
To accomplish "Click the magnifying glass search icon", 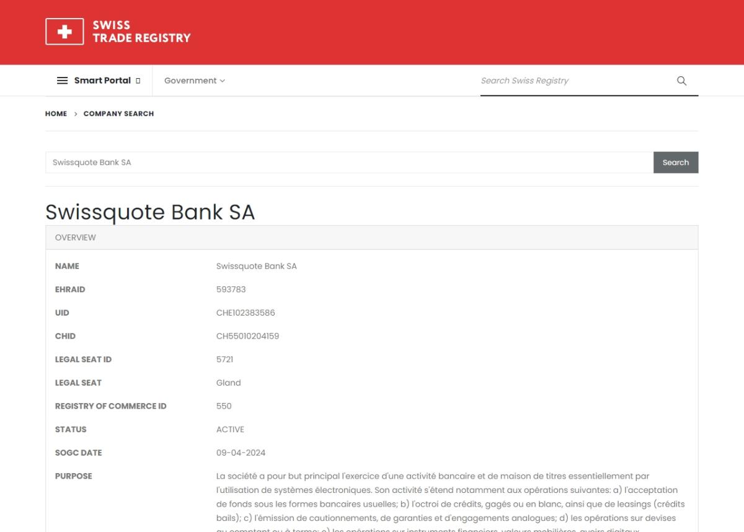I will point(681,81).
